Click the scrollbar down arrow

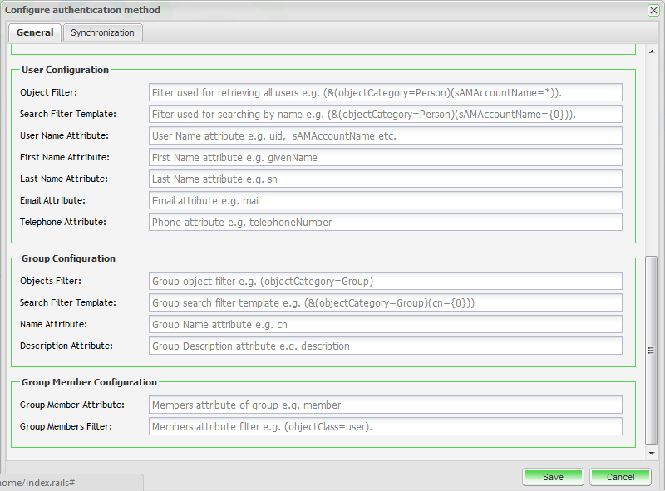pyautogui.click(x=652, y=454)
